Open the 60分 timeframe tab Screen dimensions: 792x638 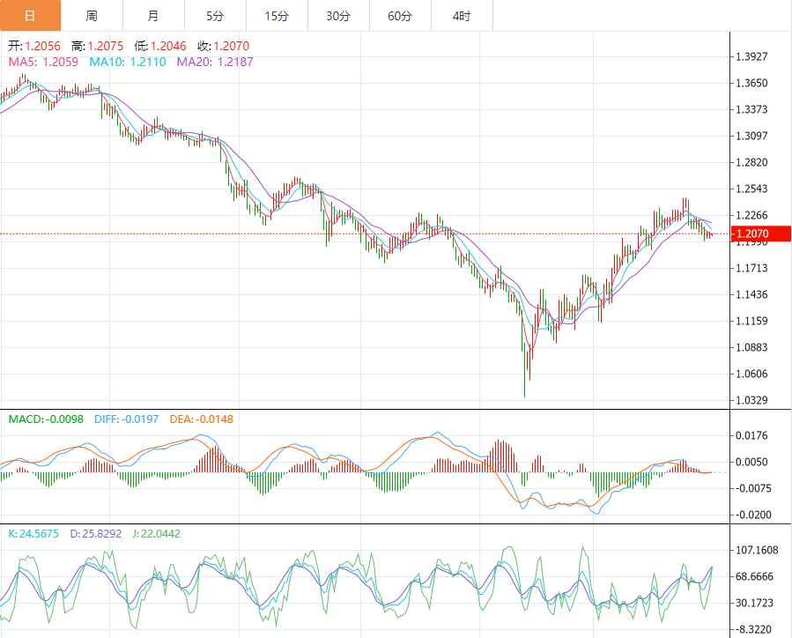coord(400,16)
